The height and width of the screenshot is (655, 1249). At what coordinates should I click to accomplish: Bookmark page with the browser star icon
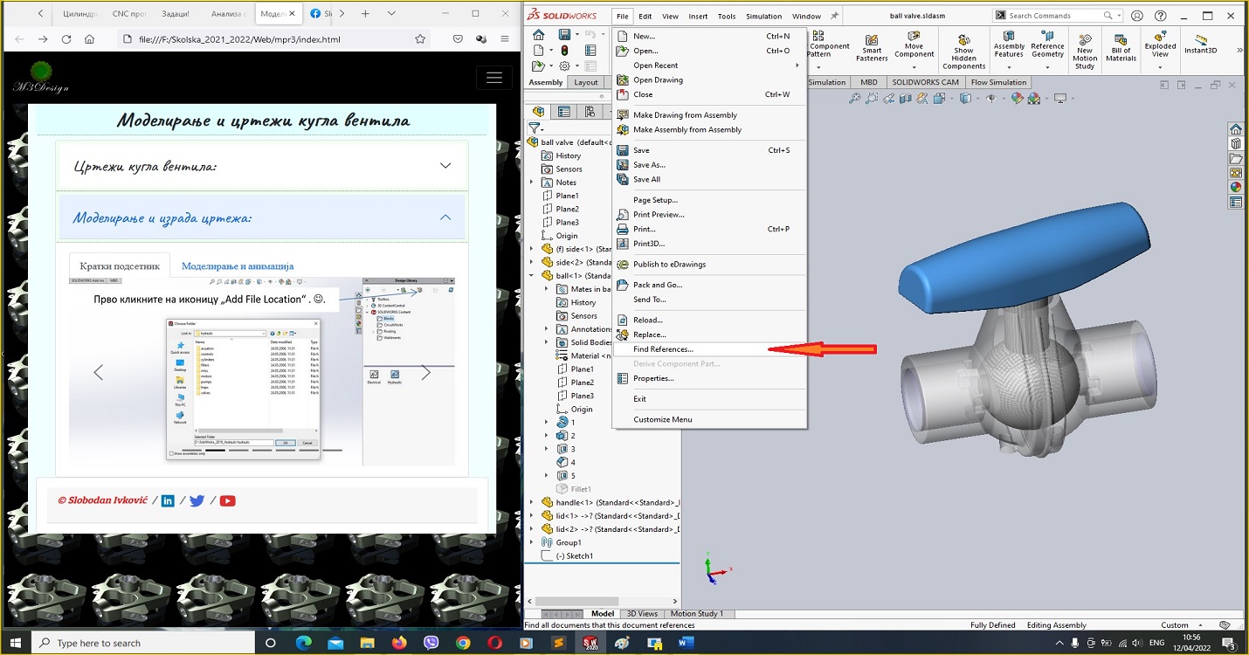click(x=420, y=39)
